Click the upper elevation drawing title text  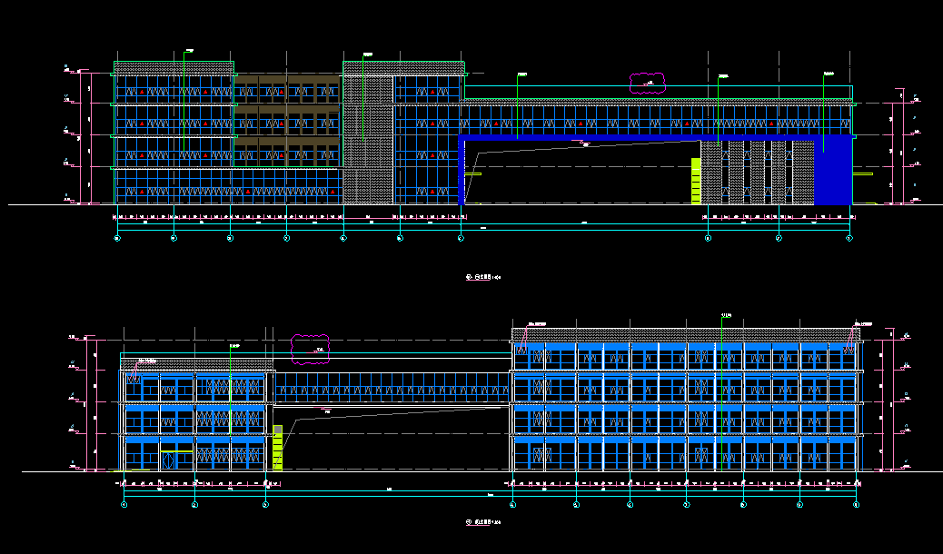(482, 277)
